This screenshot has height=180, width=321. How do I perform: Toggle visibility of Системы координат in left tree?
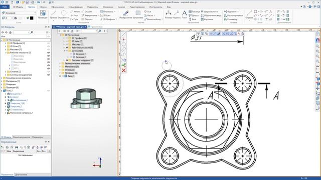[49, 74]
